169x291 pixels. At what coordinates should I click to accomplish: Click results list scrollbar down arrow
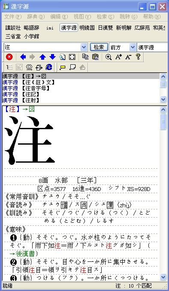tap(163, 100)
